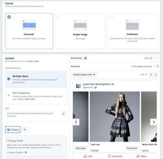Click Like on the ad preview
The height and width of the screenshot is (159, 163).
[88, 156]
